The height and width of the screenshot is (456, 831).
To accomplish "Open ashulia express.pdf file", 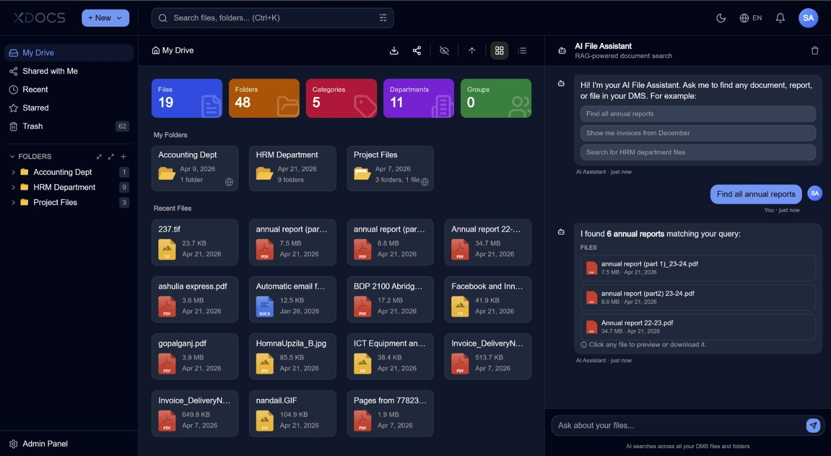I will point(195,299).
